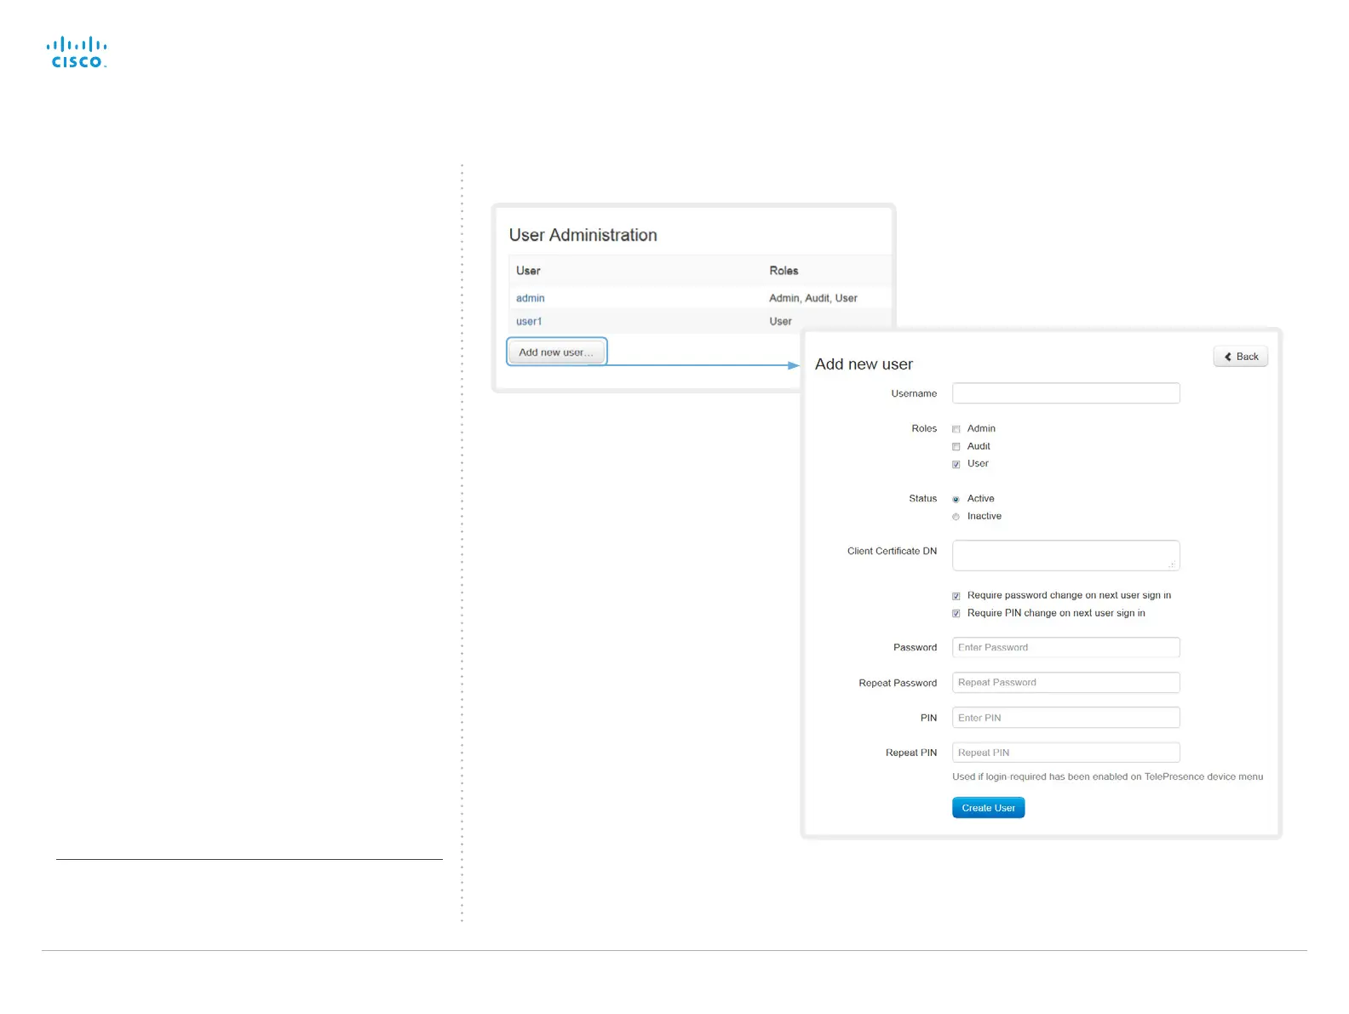Image resolution: width=1349 pixels, height=1014 pixels.
Task: Click the Repeat Password field
Action: click(1065, 683)
